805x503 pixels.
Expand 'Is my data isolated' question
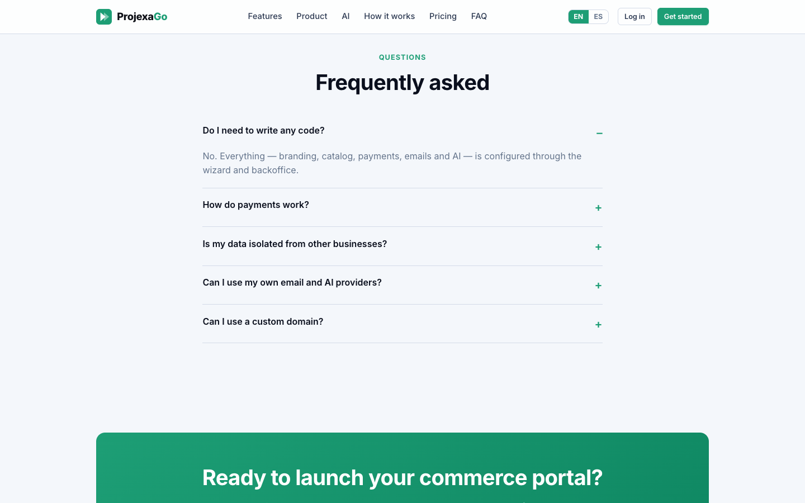pos(402,246)
